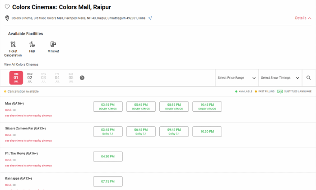
Task: Open the Select Show Timings dropdown
Action: 280,78
